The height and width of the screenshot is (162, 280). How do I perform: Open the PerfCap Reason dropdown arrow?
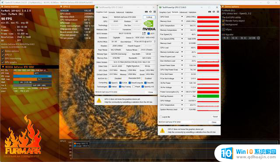click(182, 96)
